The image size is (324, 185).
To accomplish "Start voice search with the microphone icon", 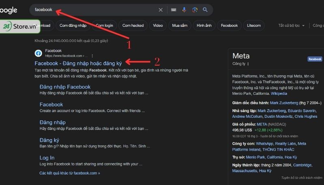I will [184, 10].
